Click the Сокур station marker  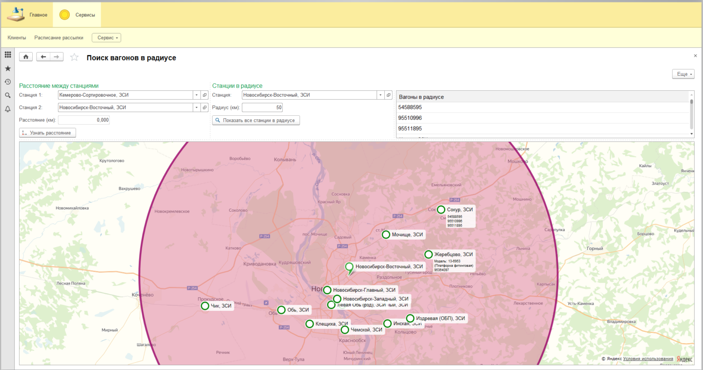441,209
